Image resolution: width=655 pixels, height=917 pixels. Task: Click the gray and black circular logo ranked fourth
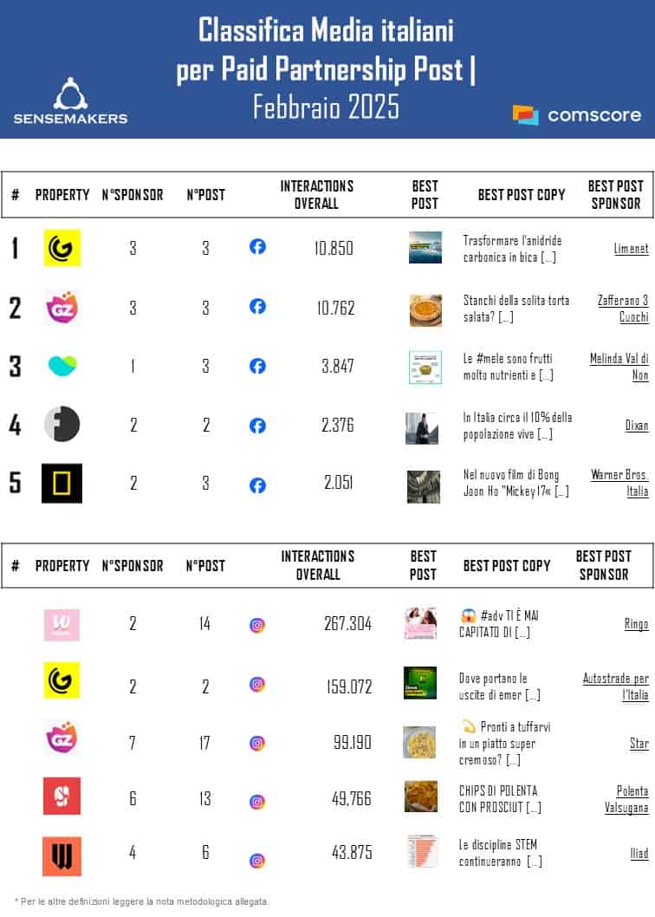[x=62, y=425]
